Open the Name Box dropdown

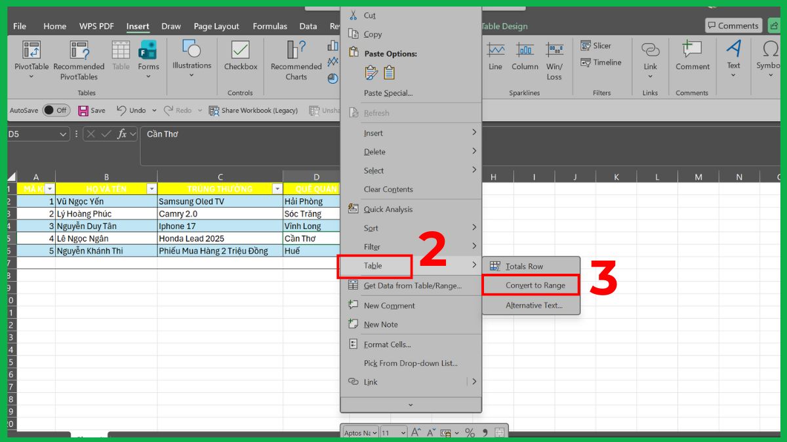point(63,133)
